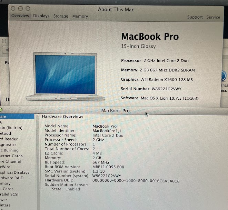Click the Software Mac OS X Lion version line

tap(159, 98)
